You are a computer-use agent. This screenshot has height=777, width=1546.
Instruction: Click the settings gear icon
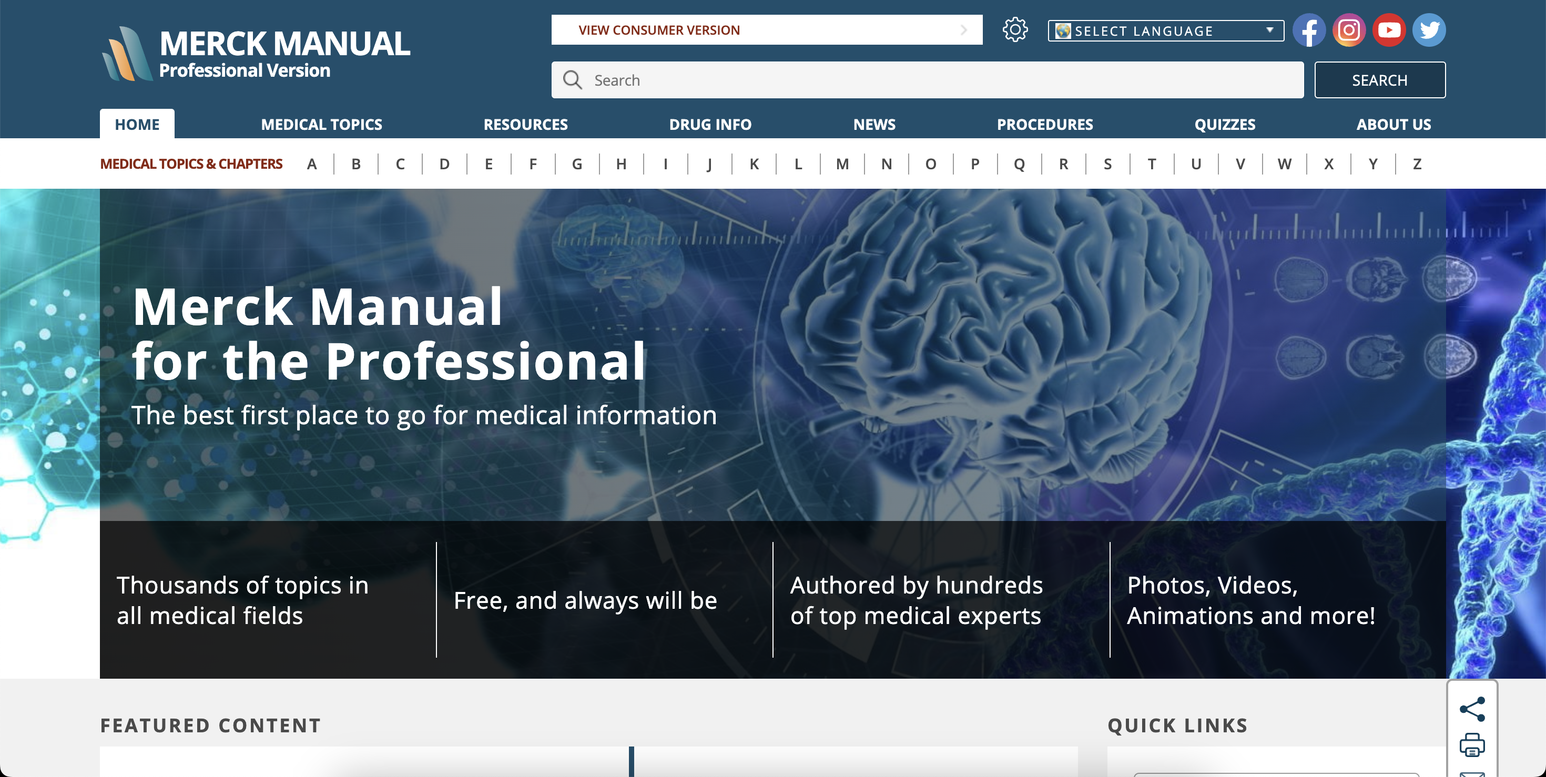1015,30
